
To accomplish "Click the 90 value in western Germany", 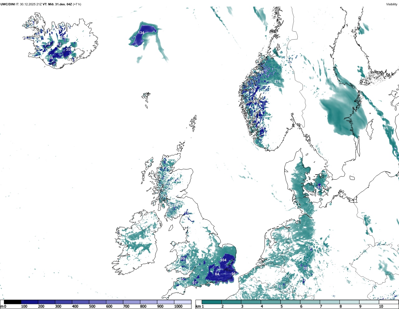I will point(287,276).
